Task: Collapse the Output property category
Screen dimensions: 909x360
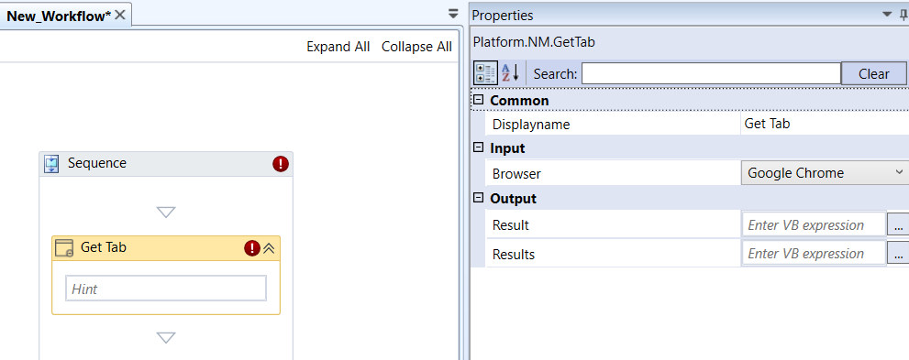Action: [x=478, y=198]
